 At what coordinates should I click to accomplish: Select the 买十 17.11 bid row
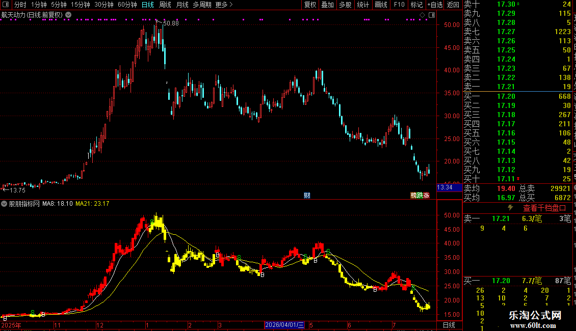click(x=517, y=179)
